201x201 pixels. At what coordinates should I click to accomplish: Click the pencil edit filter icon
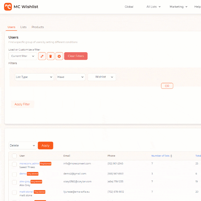coord(42,56)
